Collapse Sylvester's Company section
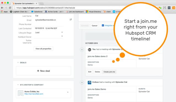The width and height of the screenshot is (176, 102). (x=18, y=85)
